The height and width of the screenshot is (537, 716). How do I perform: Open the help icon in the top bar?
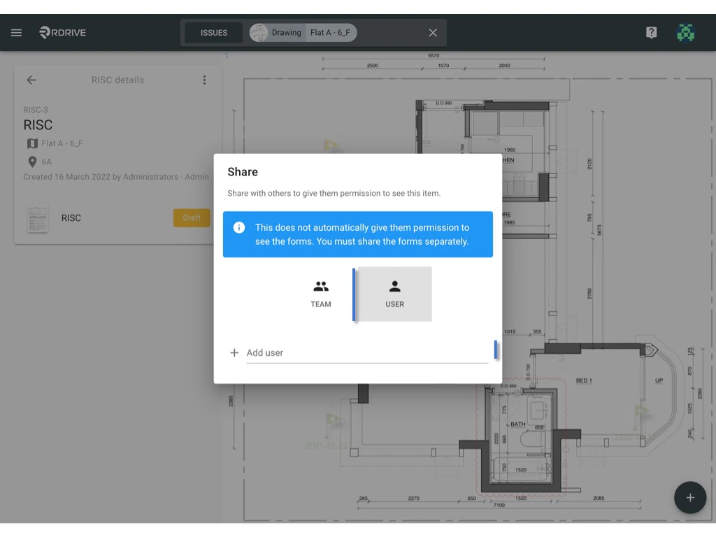[651, 32]
